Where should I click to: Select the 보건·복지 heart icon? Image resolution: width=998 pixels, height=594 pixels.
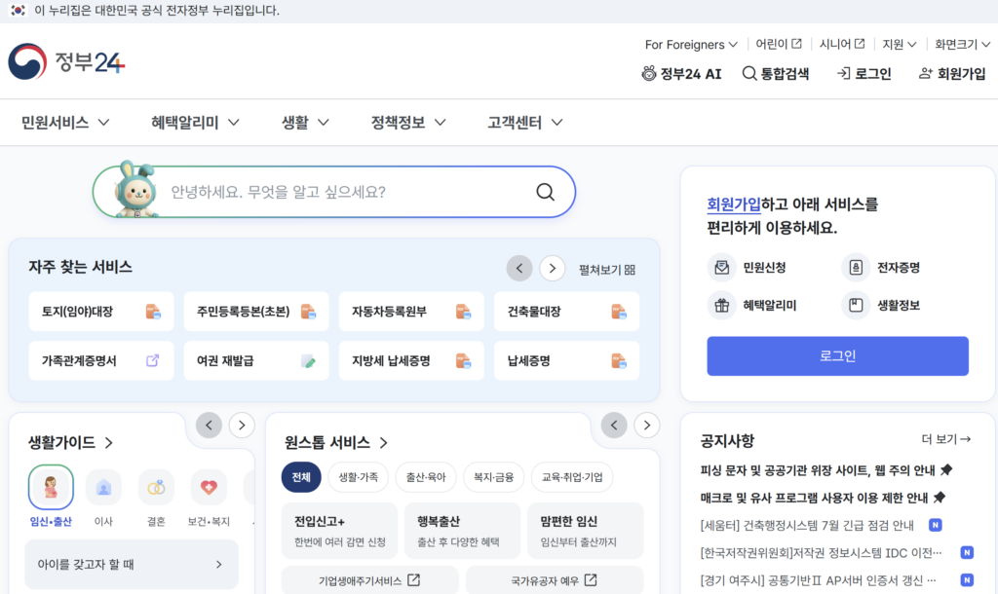[209, 488]
